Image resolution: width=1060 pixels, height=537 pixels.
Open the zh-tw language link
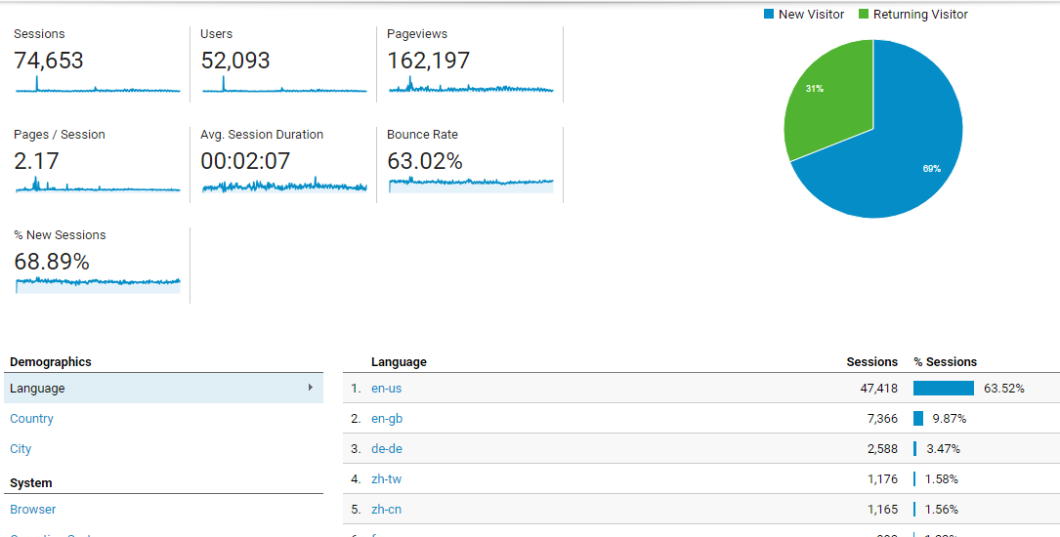pos(387,479)
